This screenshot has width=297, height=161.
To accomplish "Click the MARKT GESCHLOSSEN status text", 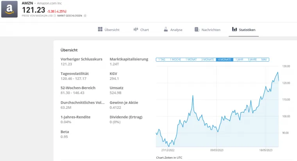I will coord(70,16).
